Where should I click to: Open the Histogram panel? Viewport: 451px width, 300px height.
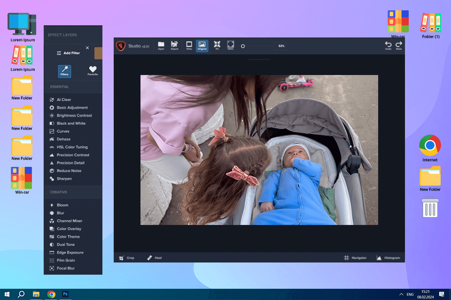coord(388,258)
